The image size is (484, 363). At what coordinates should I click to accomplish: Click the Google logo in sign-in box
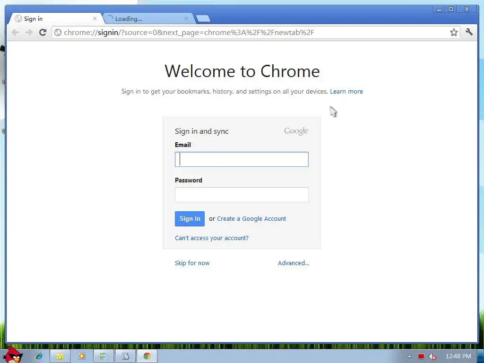click(296, 131)
